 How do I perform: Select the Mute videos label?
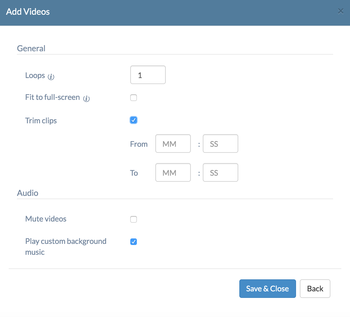pyautogui.click(x=46, y=219)
